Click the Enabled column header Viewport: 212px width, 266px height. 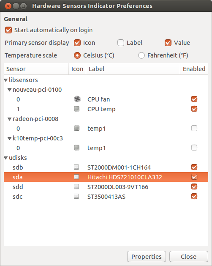[194, 69]
